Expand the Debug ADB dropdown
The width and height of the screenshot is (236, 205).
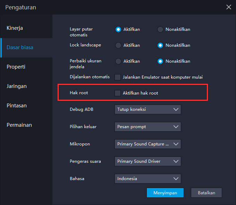coord(147,109)
